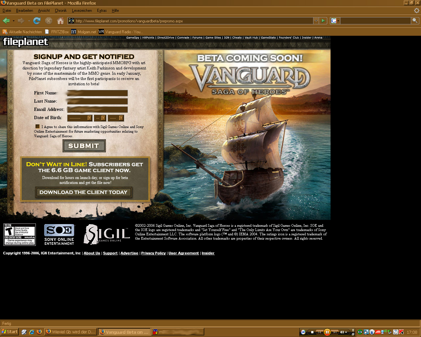
Task: Open the day dropdown for Date of Birth
Action: pos(100,118)
